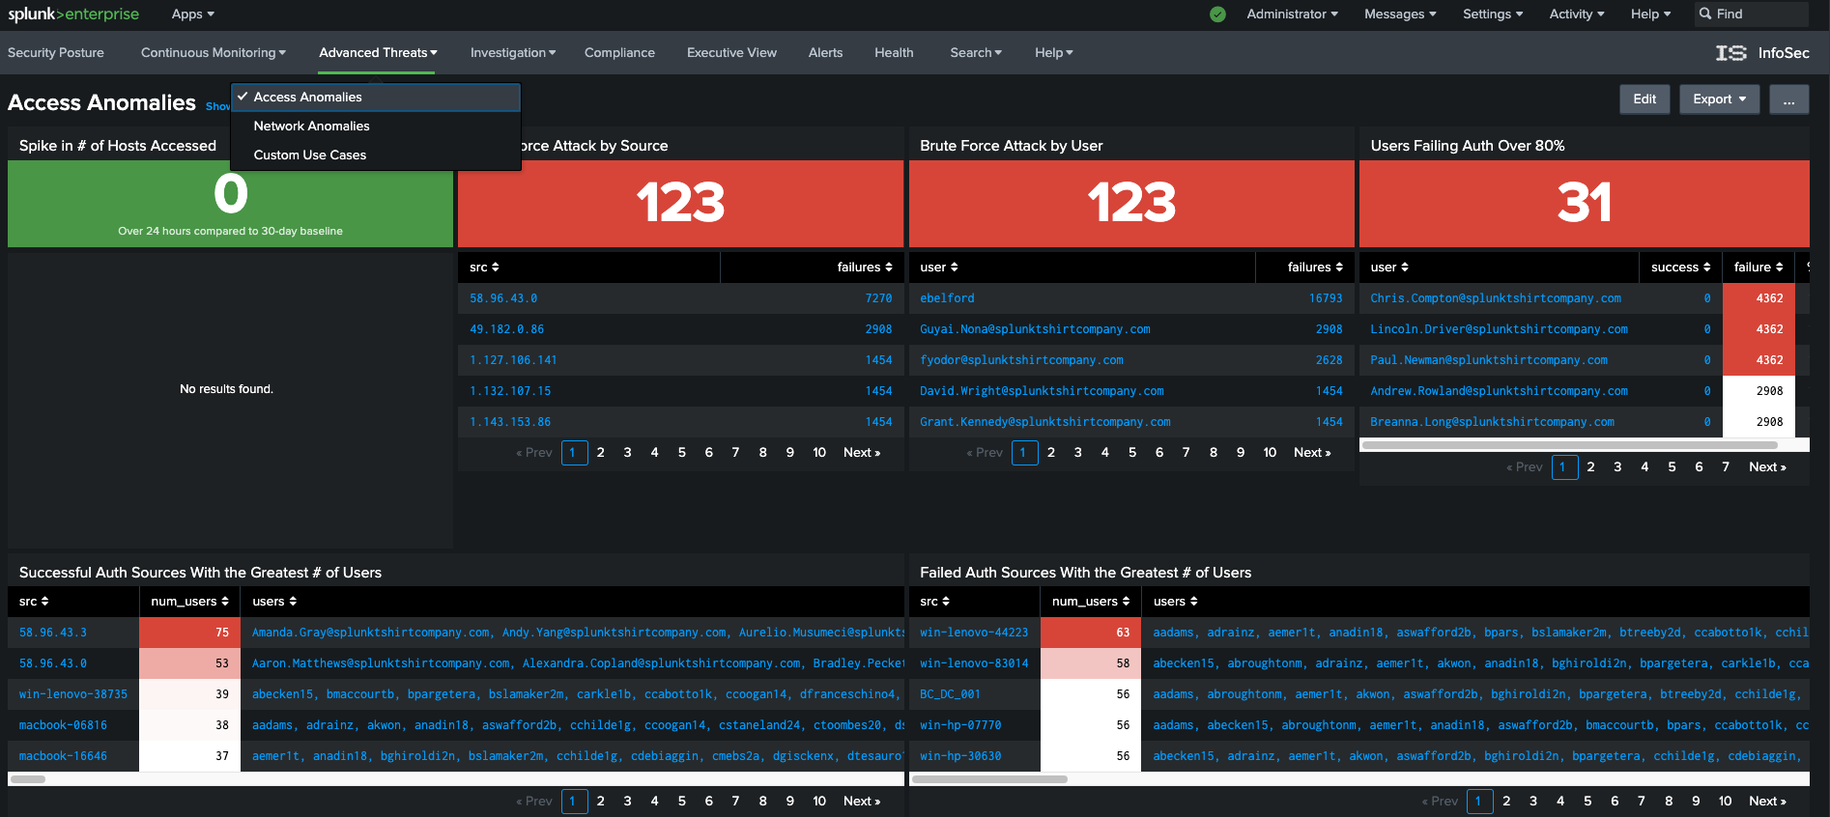This screenshot has width=1830, height=817.
Task: Open the Search nav dropdown
Action: 976,53
